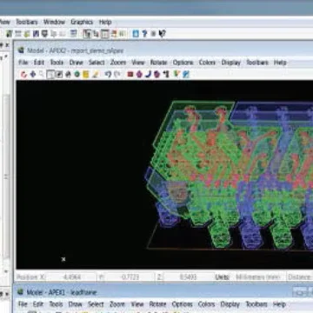This screenshot has height=313, width=313.
Task: Activate the magnifier zoom tool in APEX2 toolbar
Action: click(x=42, y=75)
